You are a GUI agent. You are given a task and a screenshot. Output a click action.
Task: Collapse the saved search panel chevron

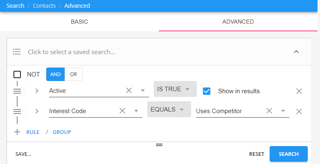point(296,52)
